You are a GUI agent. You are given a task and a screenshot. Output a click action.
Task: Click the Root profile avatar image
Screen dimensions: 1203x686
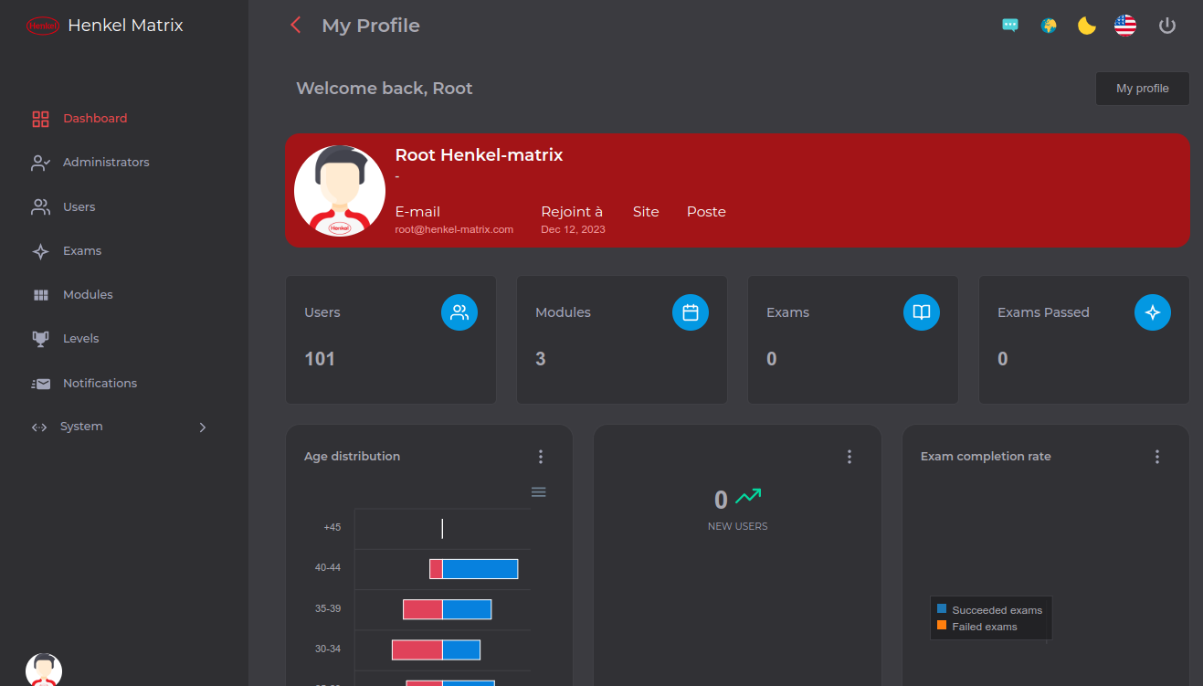tap(340, 191)
